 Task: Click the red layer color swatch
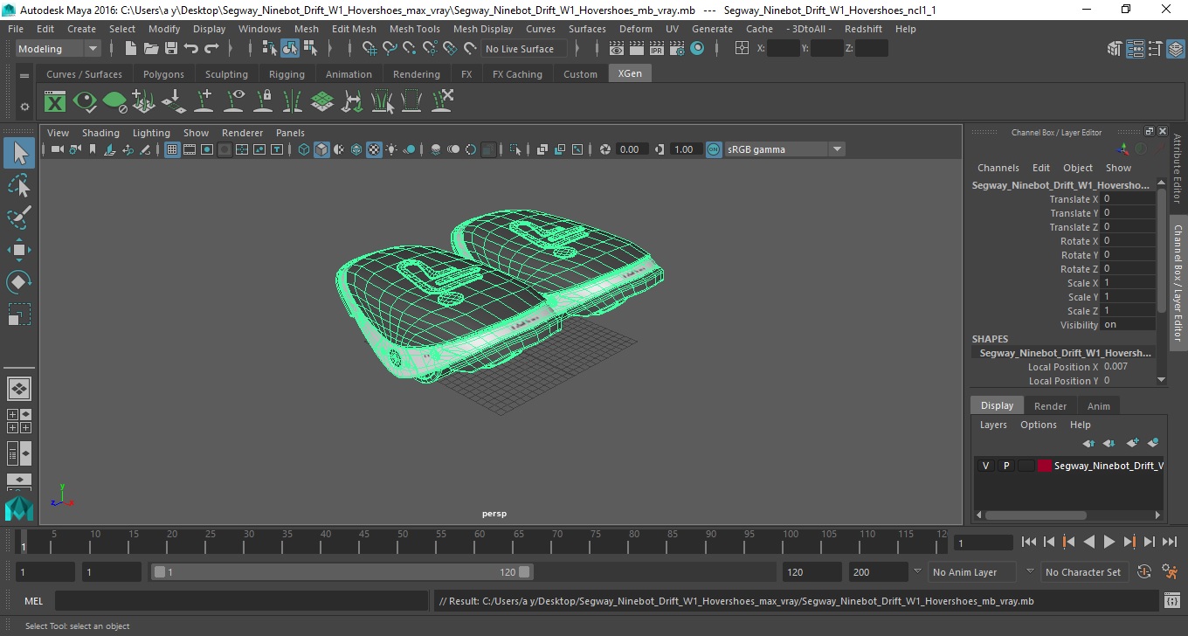pyautogui.click(x=1045, y=466)
